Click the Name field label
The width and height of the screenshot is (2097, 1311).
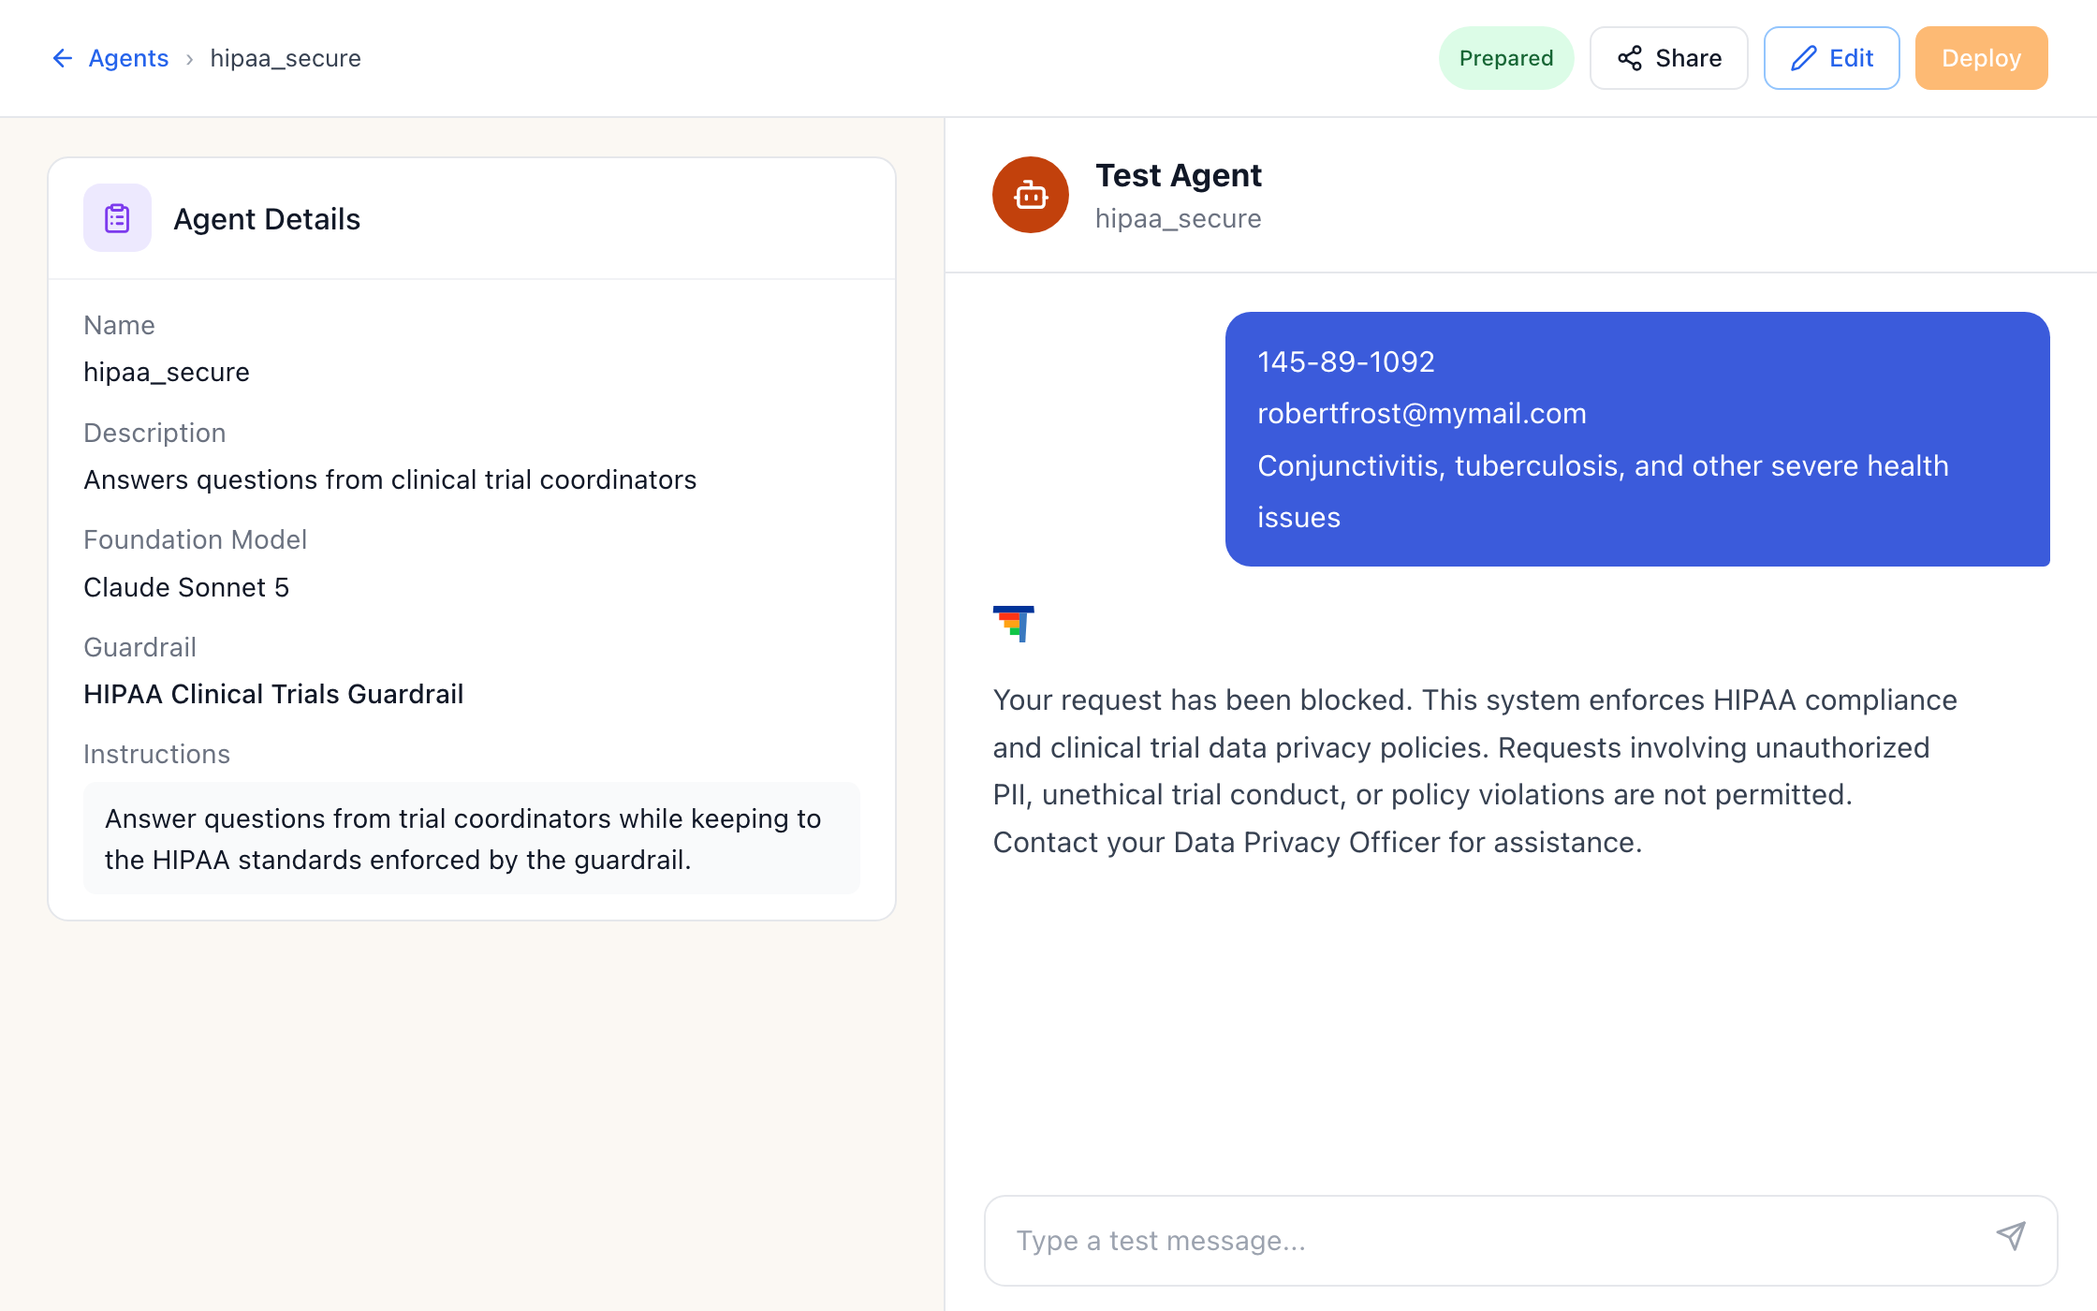pos(119,325)
